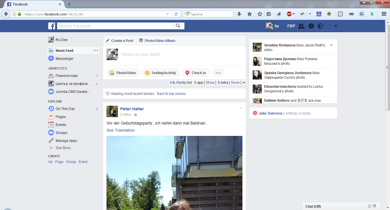Collapse the ticker with the up arrow
Viewport: 390px width, 210px height.
point(331,45)
